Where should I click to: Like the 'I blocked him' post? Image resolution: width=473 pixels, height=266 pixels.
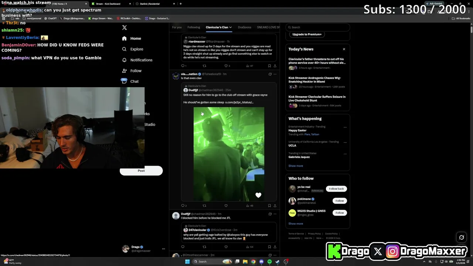coord(226,247)
